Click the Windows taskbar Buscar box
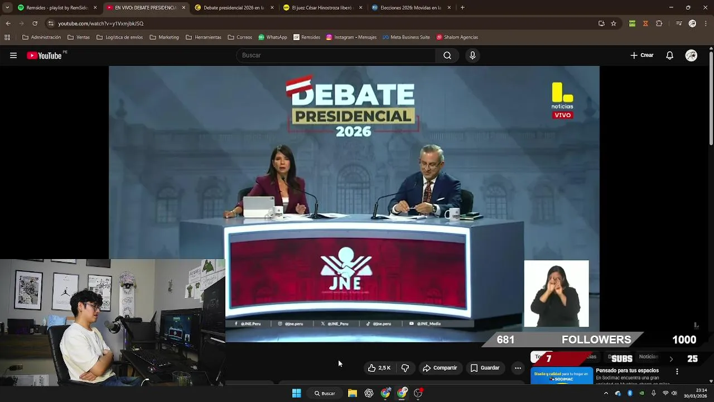Screen dimensions: 714x402 (325, 393)
